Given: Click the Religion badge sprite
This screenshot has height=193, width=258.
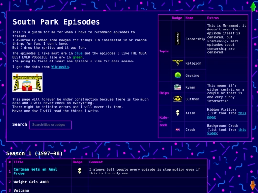Looking at the screenshot, I should click(x=178, y=63).
